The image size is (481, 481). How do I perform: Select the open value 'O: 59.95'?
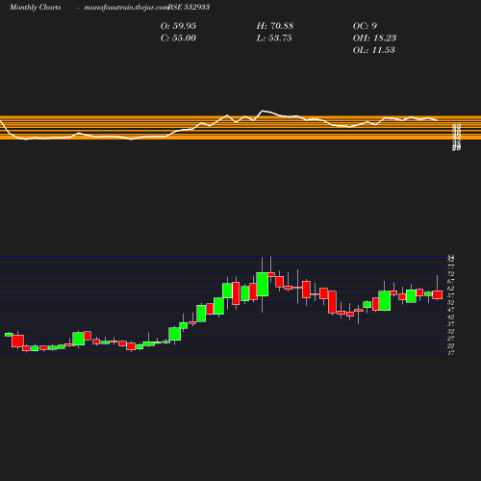(178, 26)
